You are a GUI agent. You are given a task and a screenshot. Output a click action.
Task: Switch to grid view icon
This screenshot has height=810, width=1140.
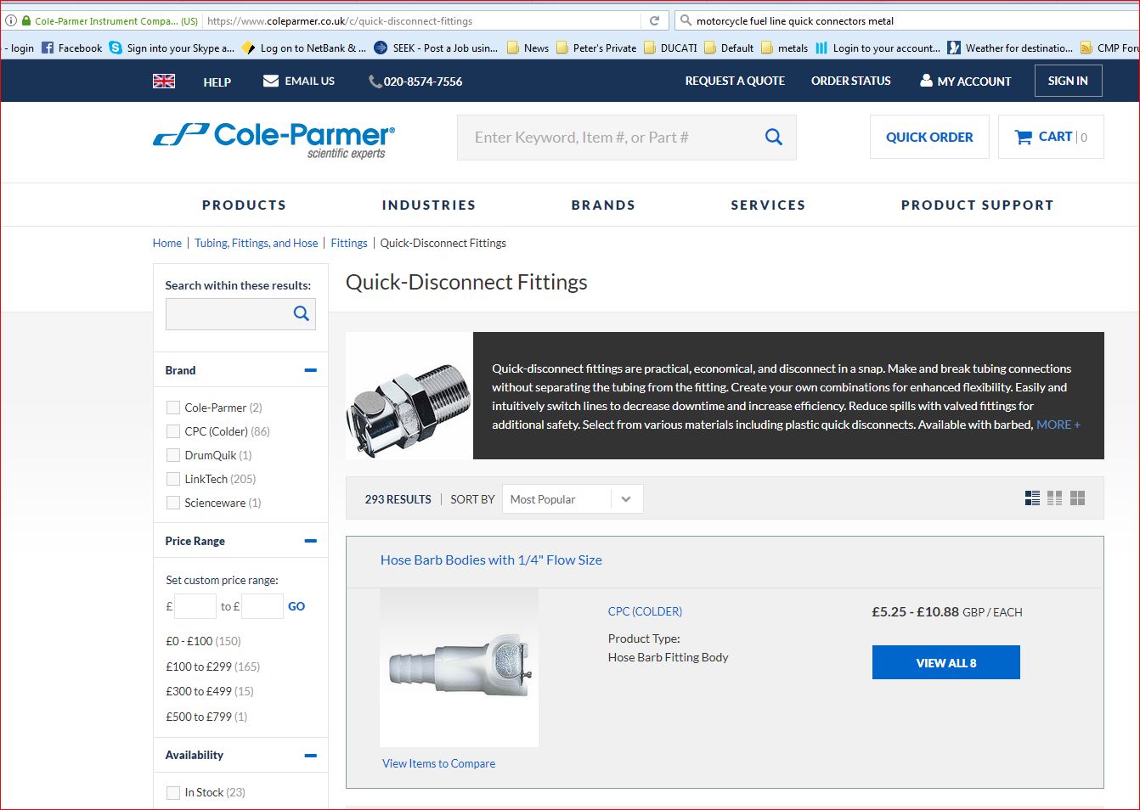coord(1077,498)
